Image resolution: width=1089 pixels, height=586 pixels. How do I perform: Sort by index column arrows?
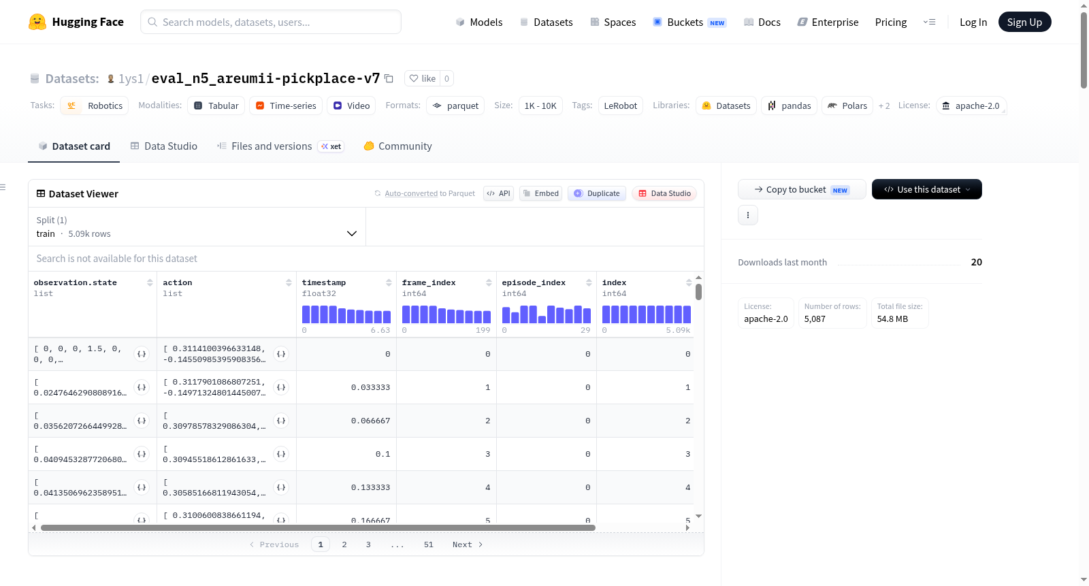(689, 282)
